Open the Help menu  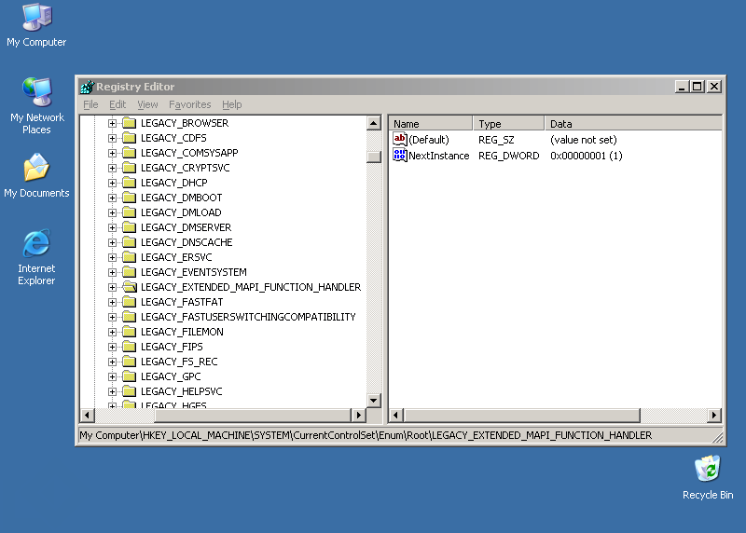point(231,104)
